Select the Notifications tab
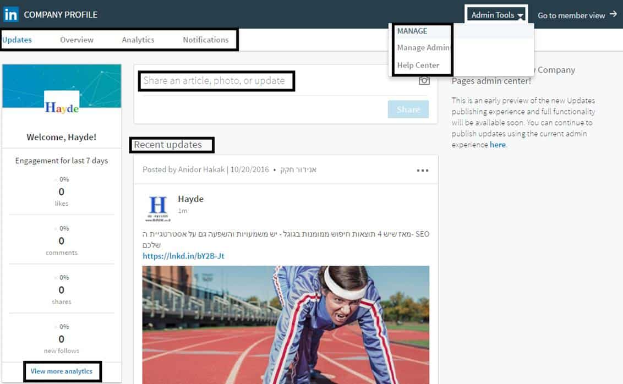This screenshot has height=384, width=623. click(x=205, y=40)
